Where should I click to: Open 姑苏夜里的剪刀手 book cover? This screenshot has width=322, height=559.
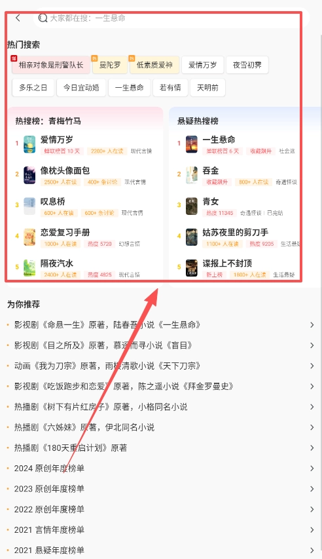[192, 237]
